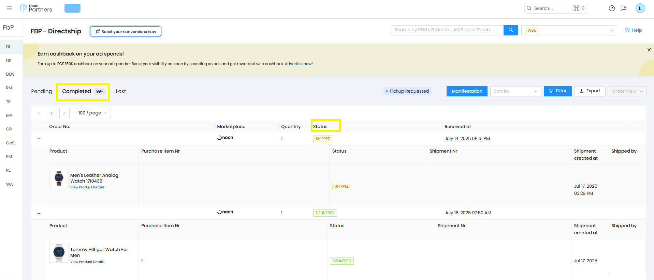This screenshot has height=280, width=654.
Task: Click the Received at column header
Action: tap(458, 127)
